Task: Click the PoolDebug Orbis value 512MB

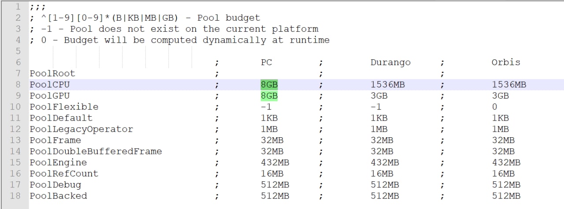Action: (x=506, y=184)
